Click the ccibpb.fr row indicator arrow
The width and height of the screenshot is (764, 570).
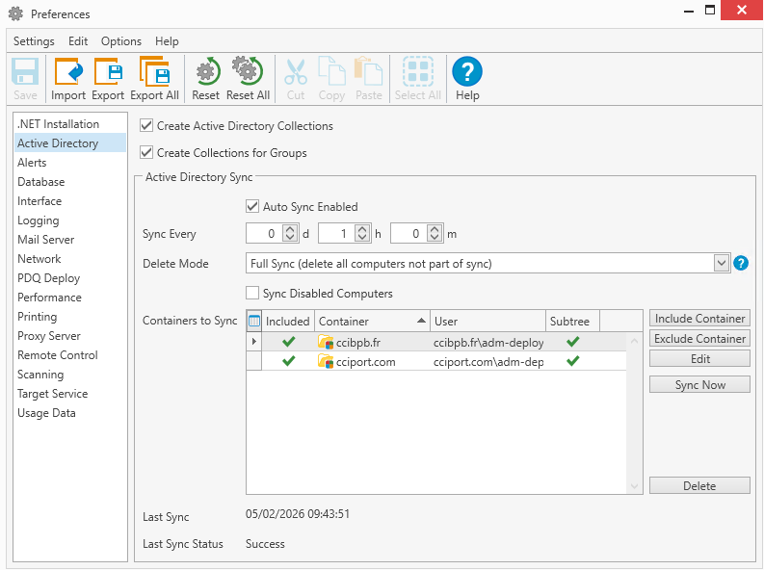[x=253, y=342]
